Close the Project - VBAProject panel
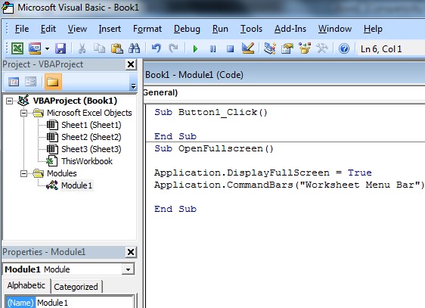This screenshot has width=425, height=308. tap(131, 64)
